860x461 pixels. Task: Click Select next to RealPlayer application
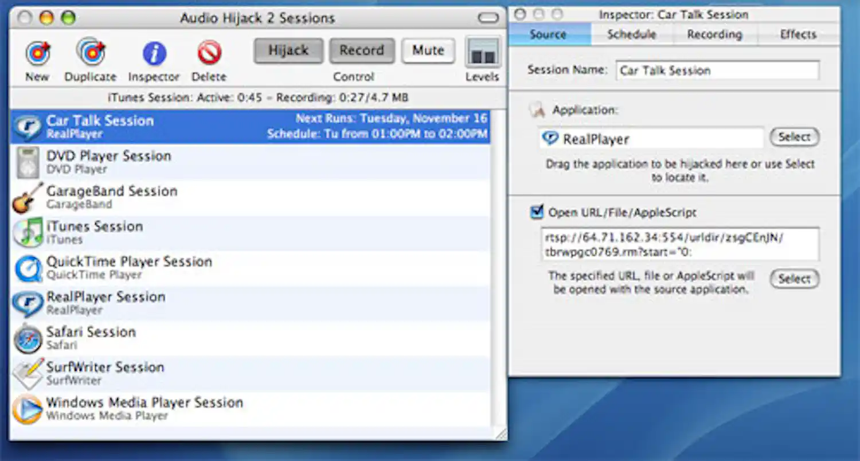coord(794,138)
